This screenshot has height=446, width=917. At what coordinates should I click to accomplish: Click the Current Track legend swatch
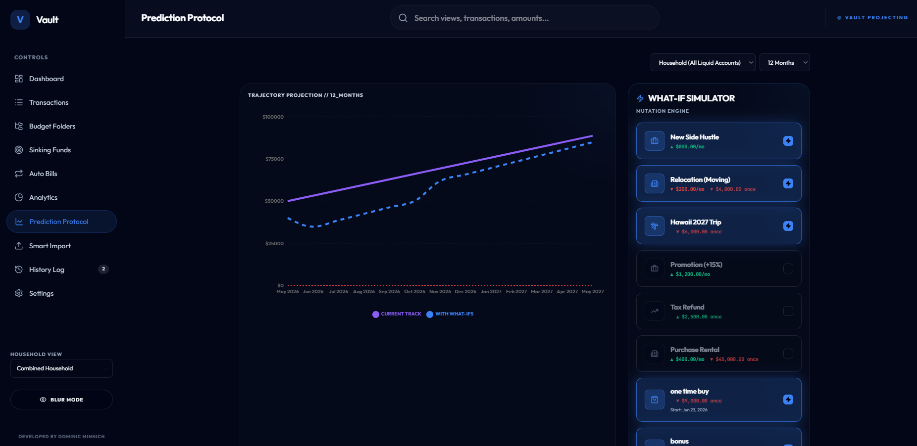[x=376, y=314]
